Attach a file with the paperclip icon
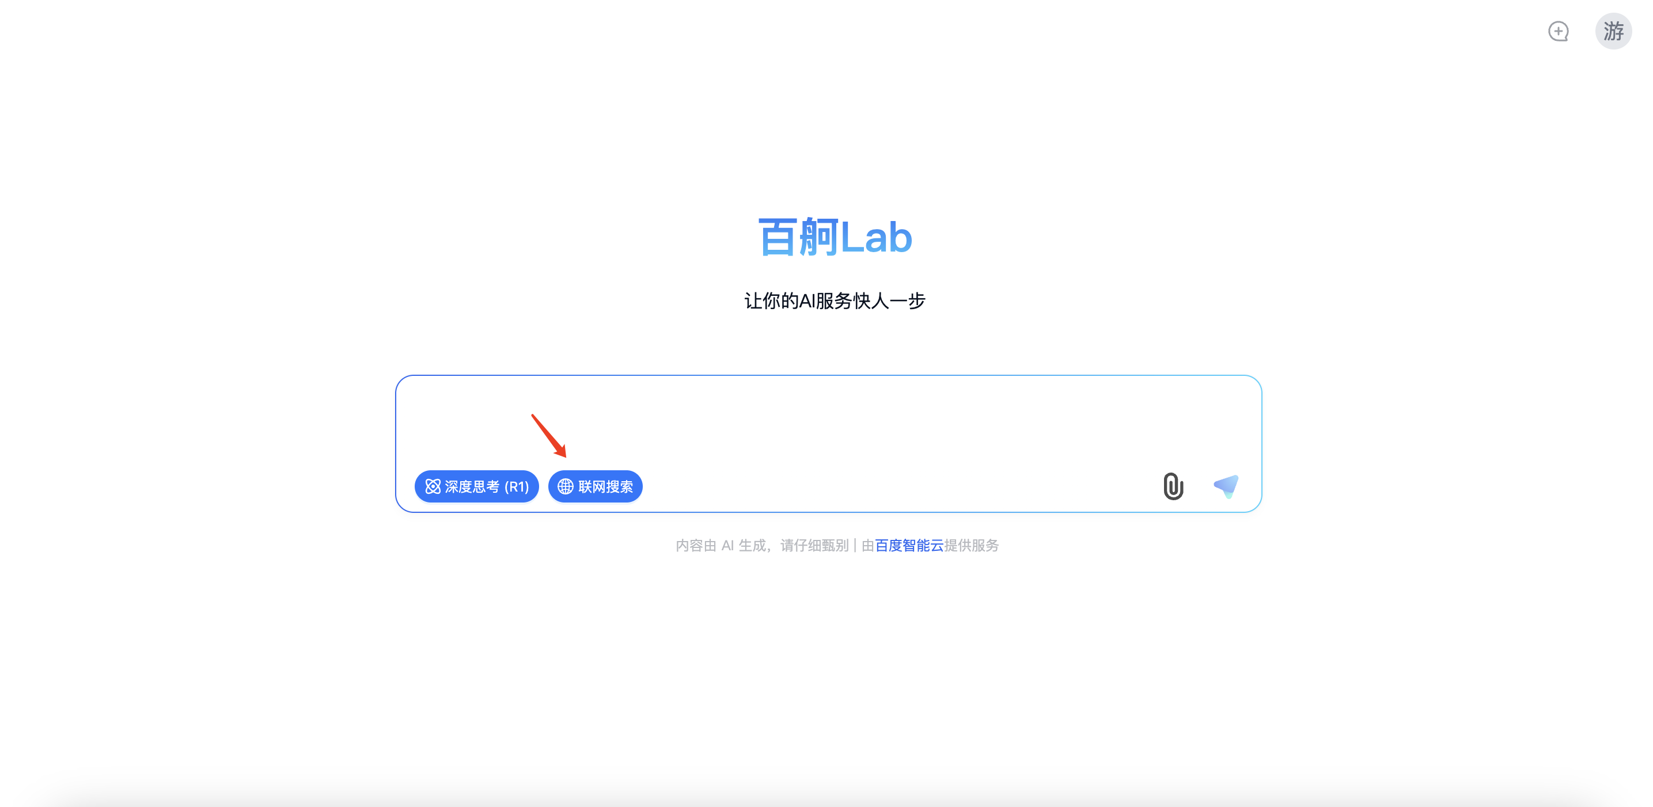Image resolution: width=1653 pixels, height=807 pixels. pos(1173,486)
